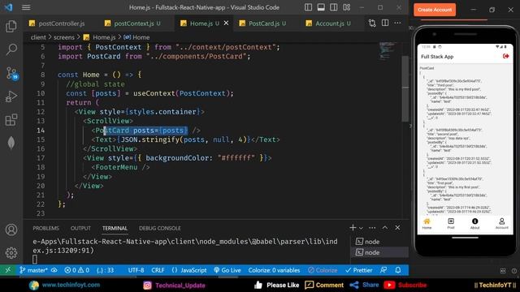The image size is (520, 292).
Task: Open the PROBLEMS panel tab
Action: coord(45,228)
